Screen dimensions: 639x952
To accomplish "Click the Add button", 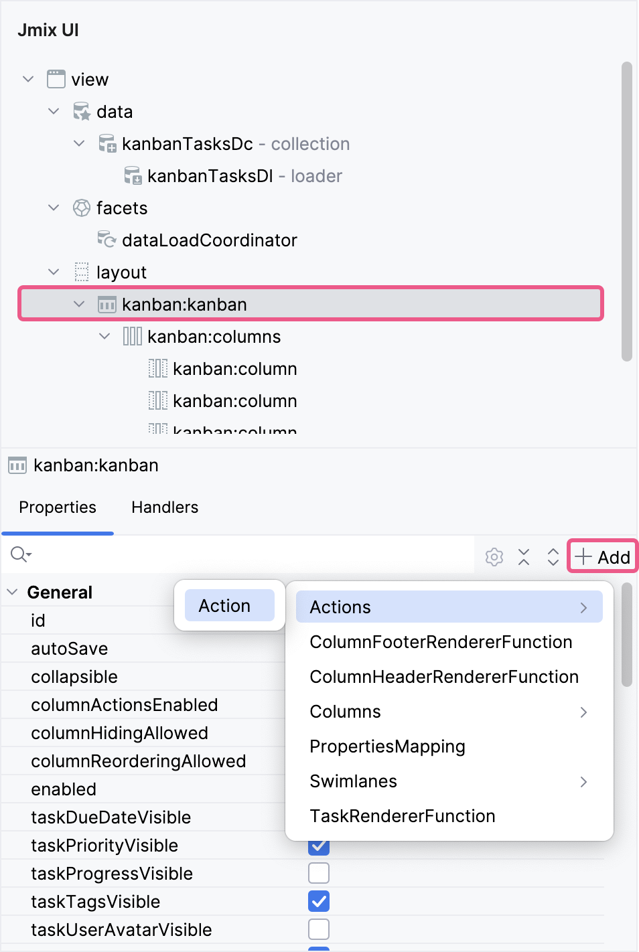I will (601, 556).
